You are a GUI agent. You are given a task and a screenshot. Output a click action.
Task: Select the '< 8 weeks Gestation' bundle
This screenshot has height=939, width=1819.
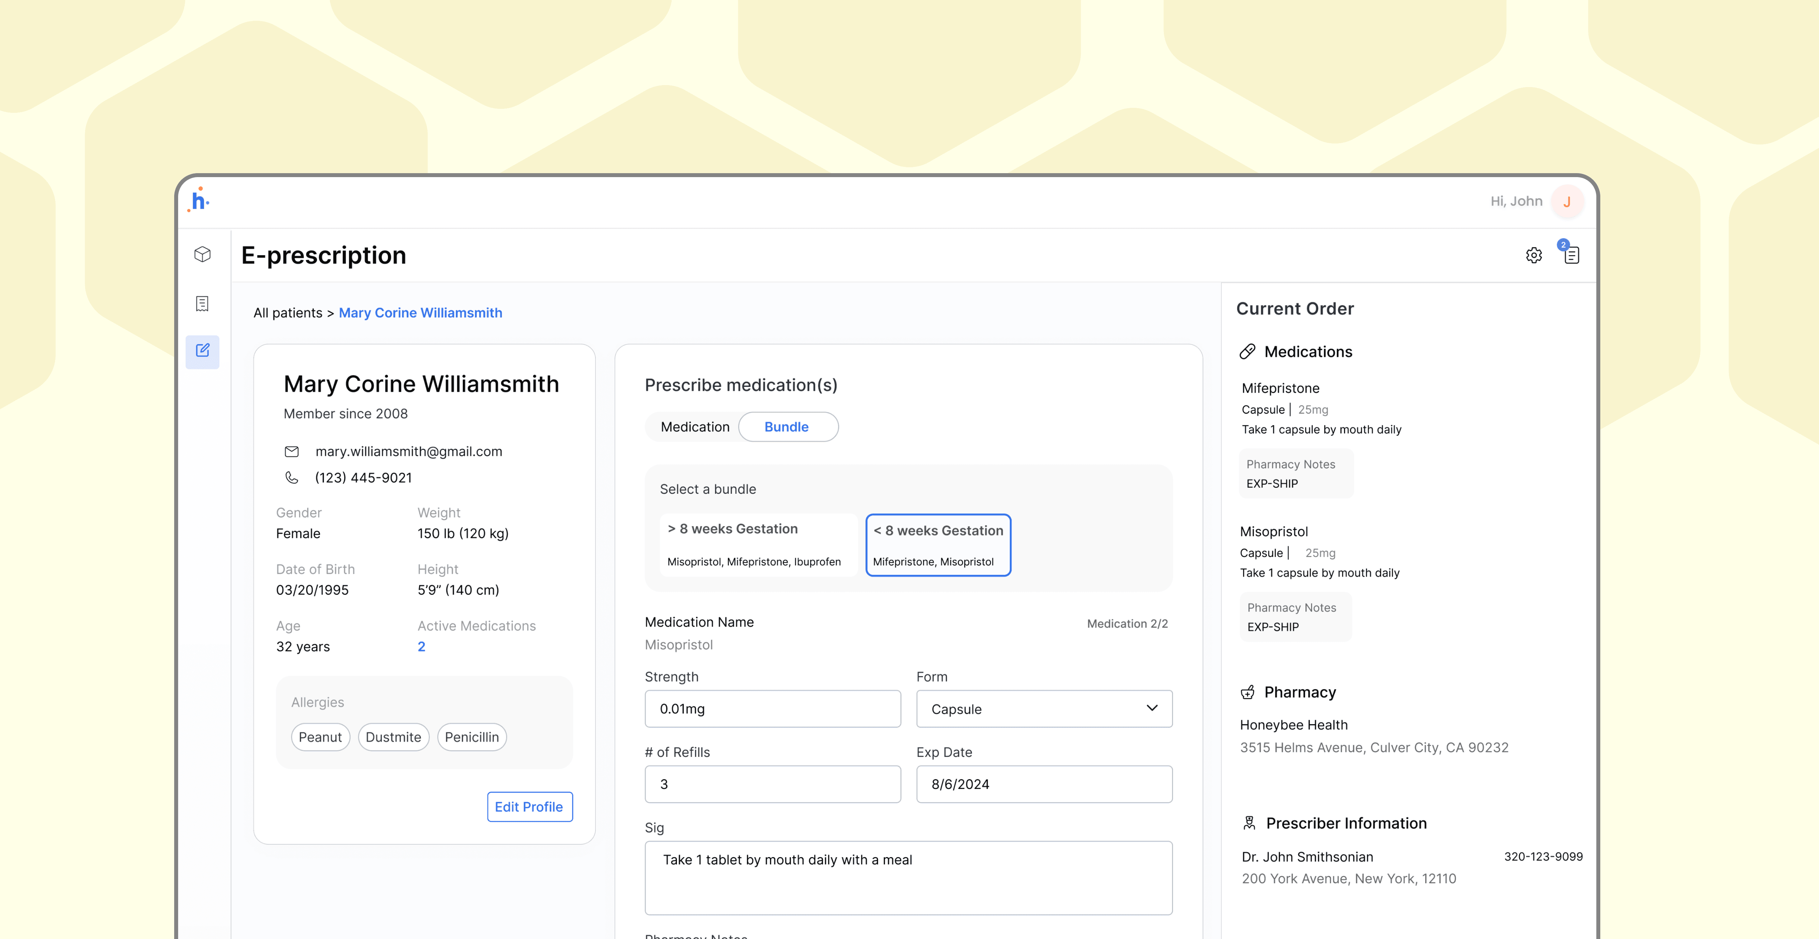tap(939, 545)
